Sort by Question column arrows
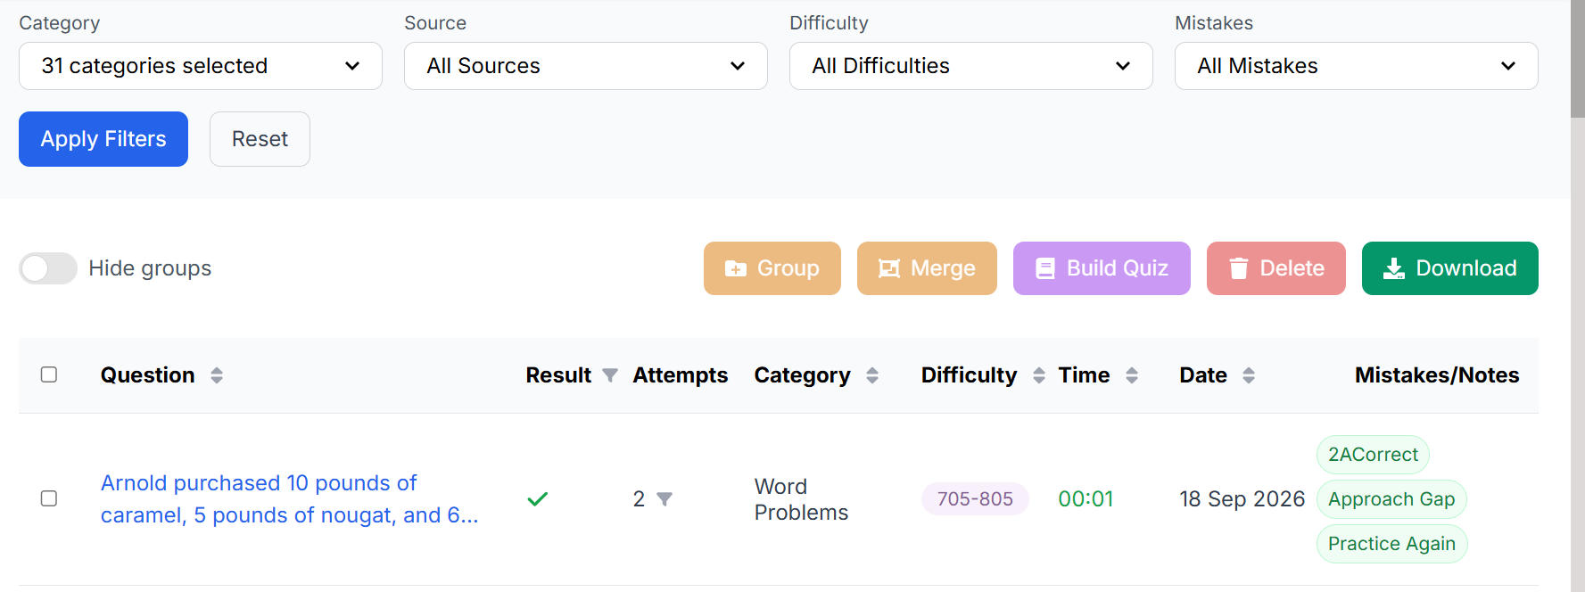This screenshot has width=1585, height=592. point(217,375)
